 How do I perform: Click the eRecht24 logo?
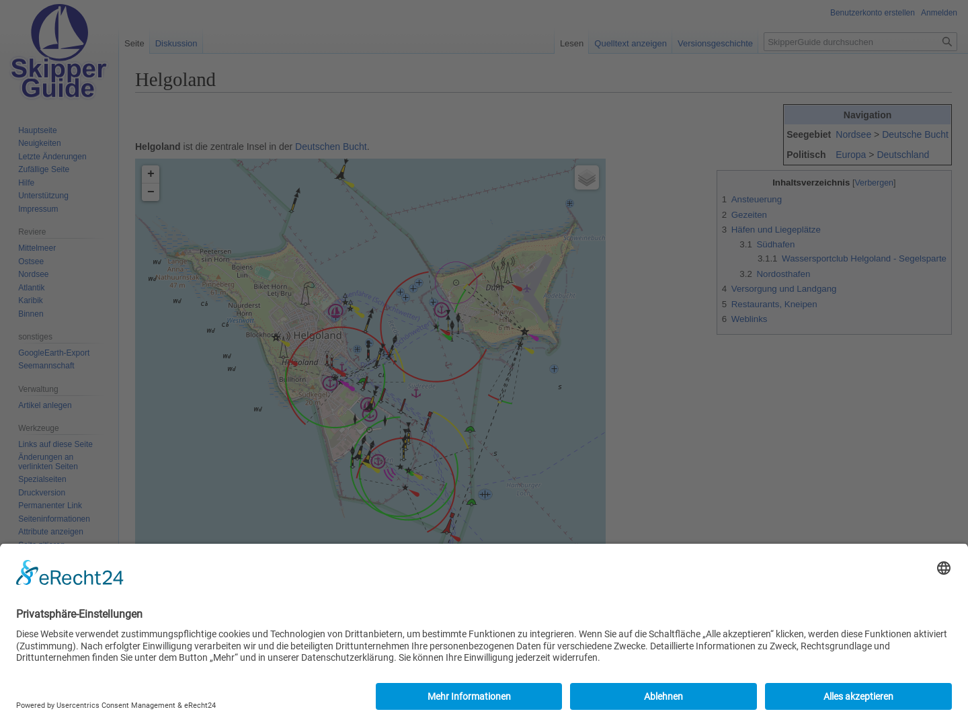pyautogui.click(x=70, y=573)
